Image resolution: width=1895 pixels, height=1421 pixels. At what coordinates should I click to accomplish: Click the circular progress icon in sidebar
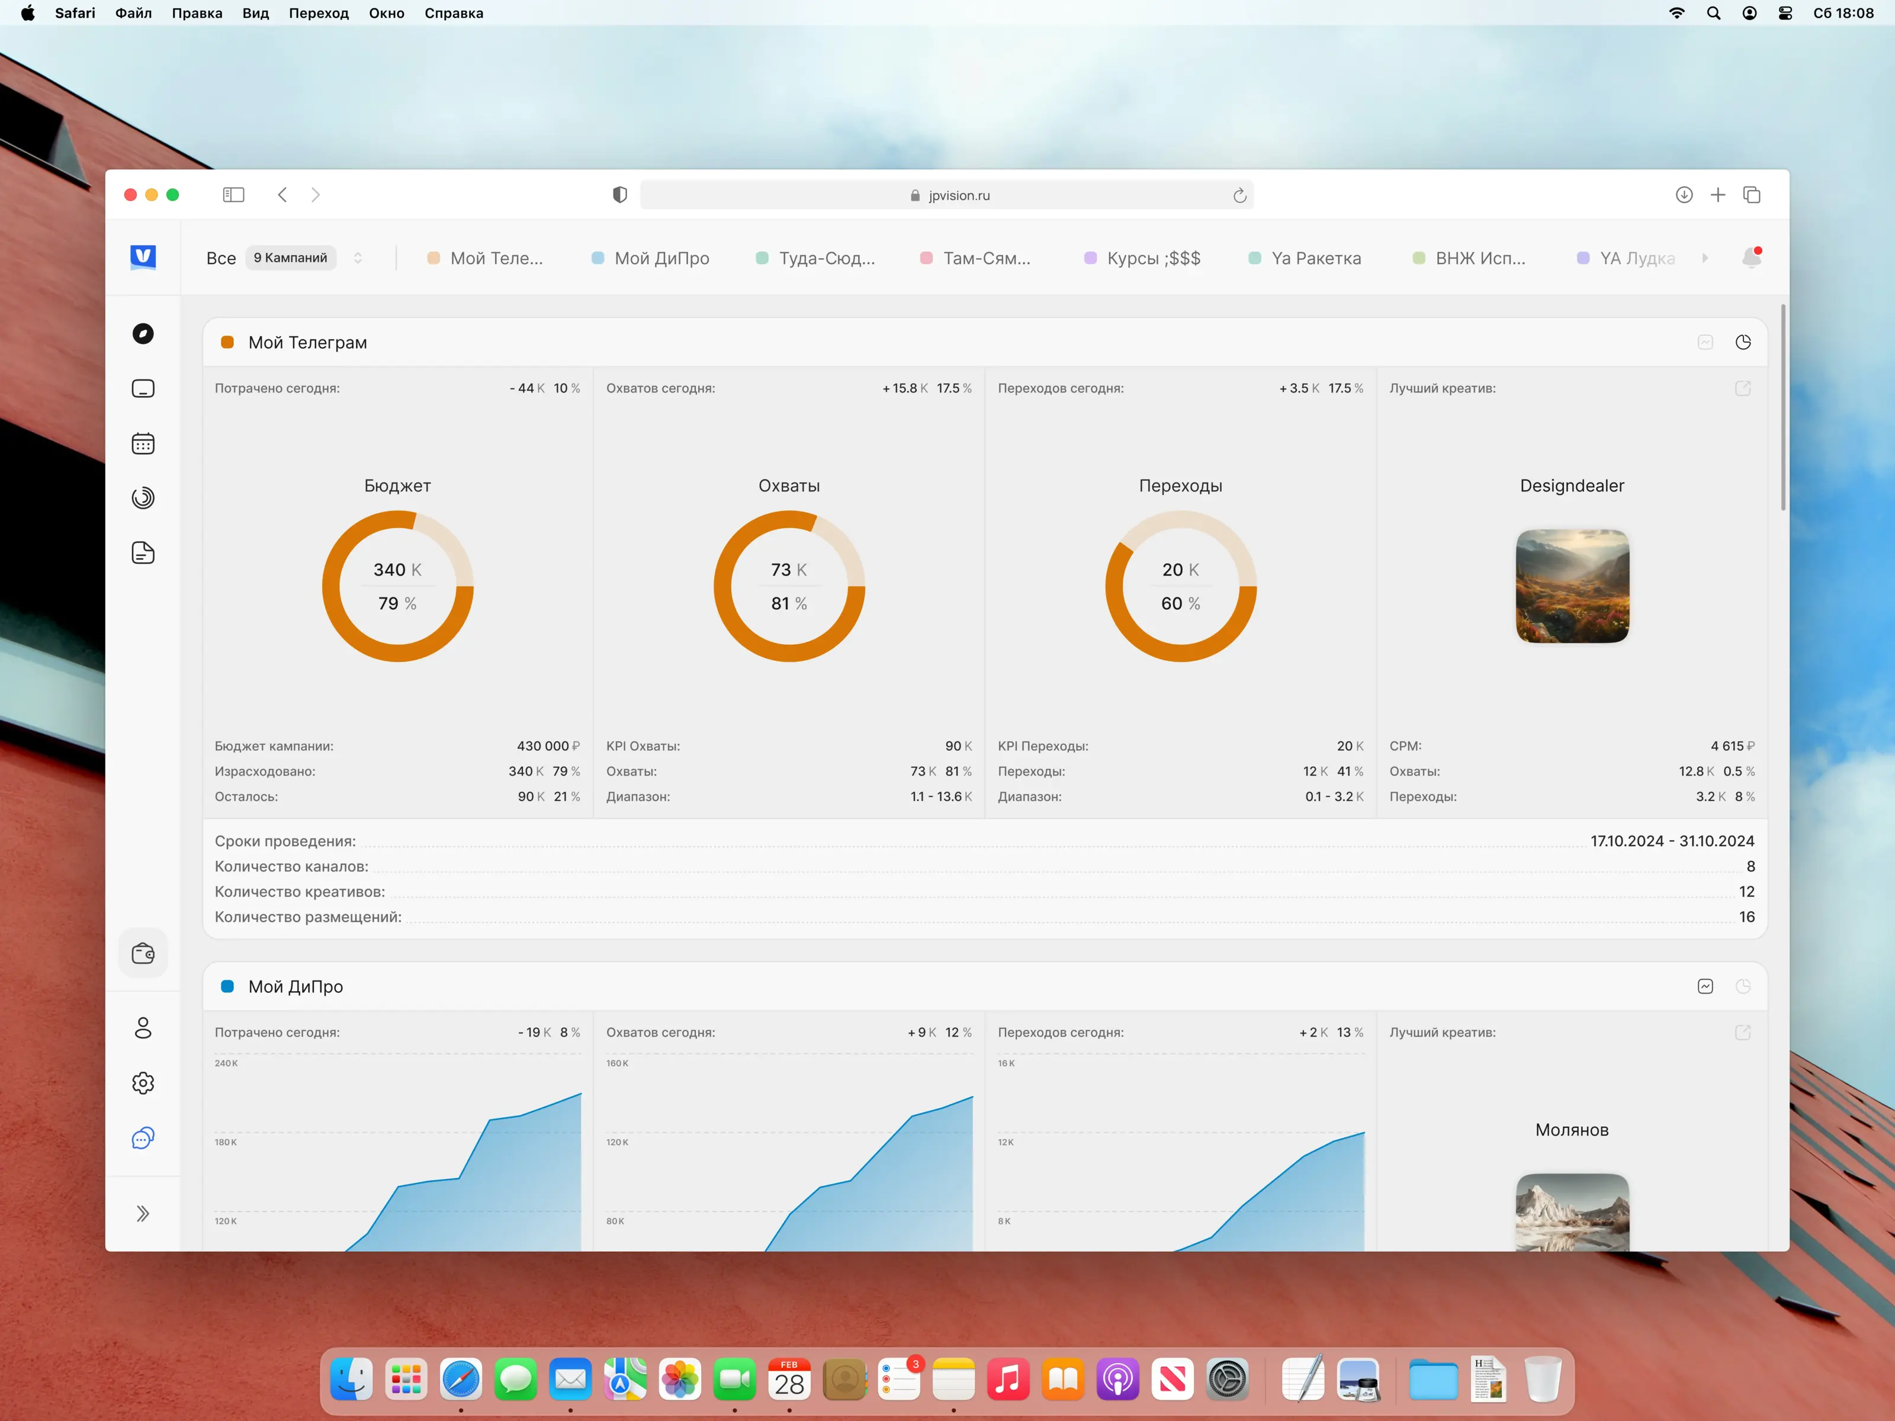(143, 499)
